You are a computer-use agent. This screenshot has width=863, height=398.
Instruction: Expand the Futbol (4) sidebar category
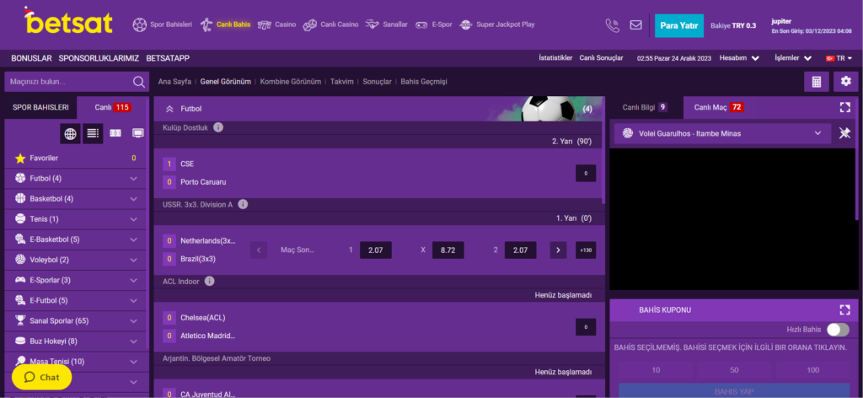[75, 179]
